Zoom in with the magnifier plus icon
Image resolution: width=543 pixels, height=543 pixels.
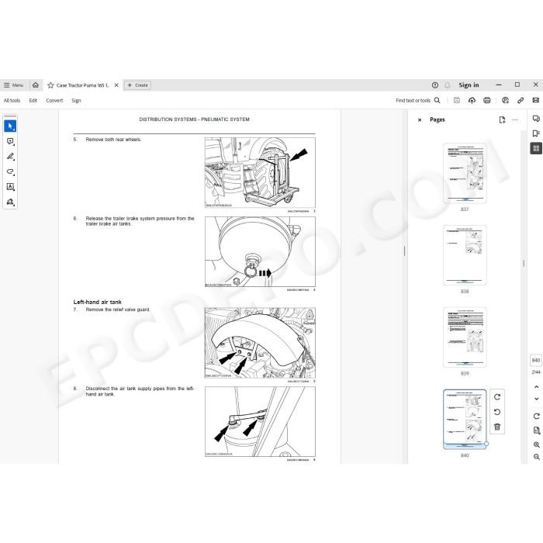coord(537,444)
